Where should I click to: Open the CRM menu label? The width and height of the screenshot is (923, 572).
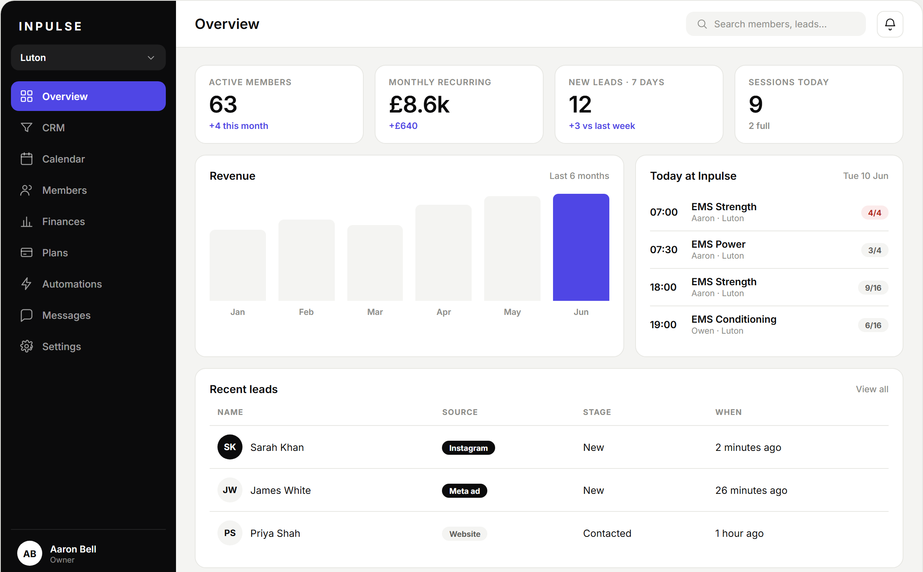[54, 128]
